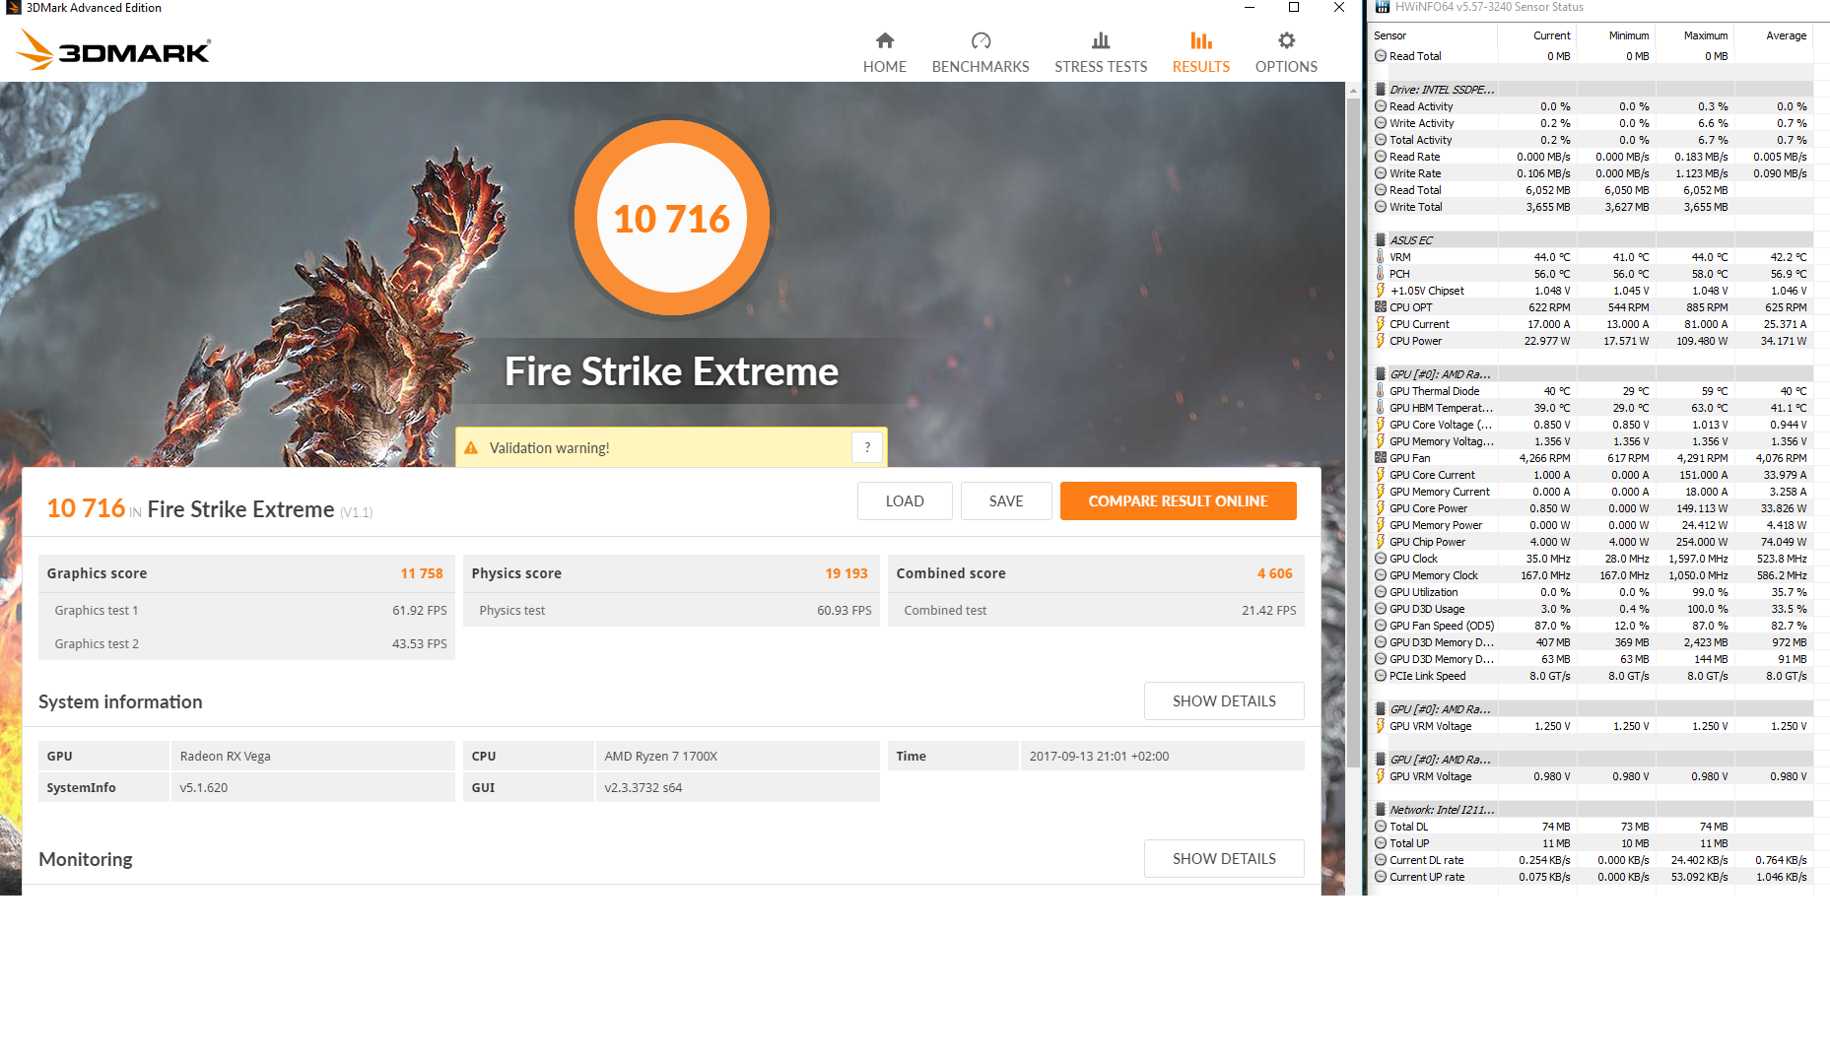Select the Network: Intel I211 section header
The height and width of the screenshot is (1064, 1830).
(1442, 810)
